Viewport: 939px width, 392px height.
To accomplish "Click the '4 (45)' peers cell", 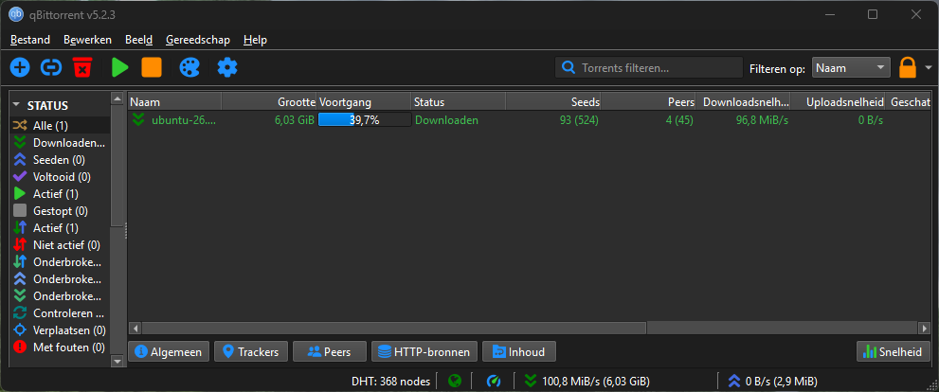I will [x=679, y=120].
